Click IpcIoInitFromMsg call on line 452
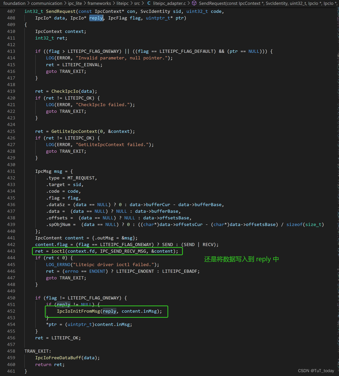339x376 pixels. point(79,311)
